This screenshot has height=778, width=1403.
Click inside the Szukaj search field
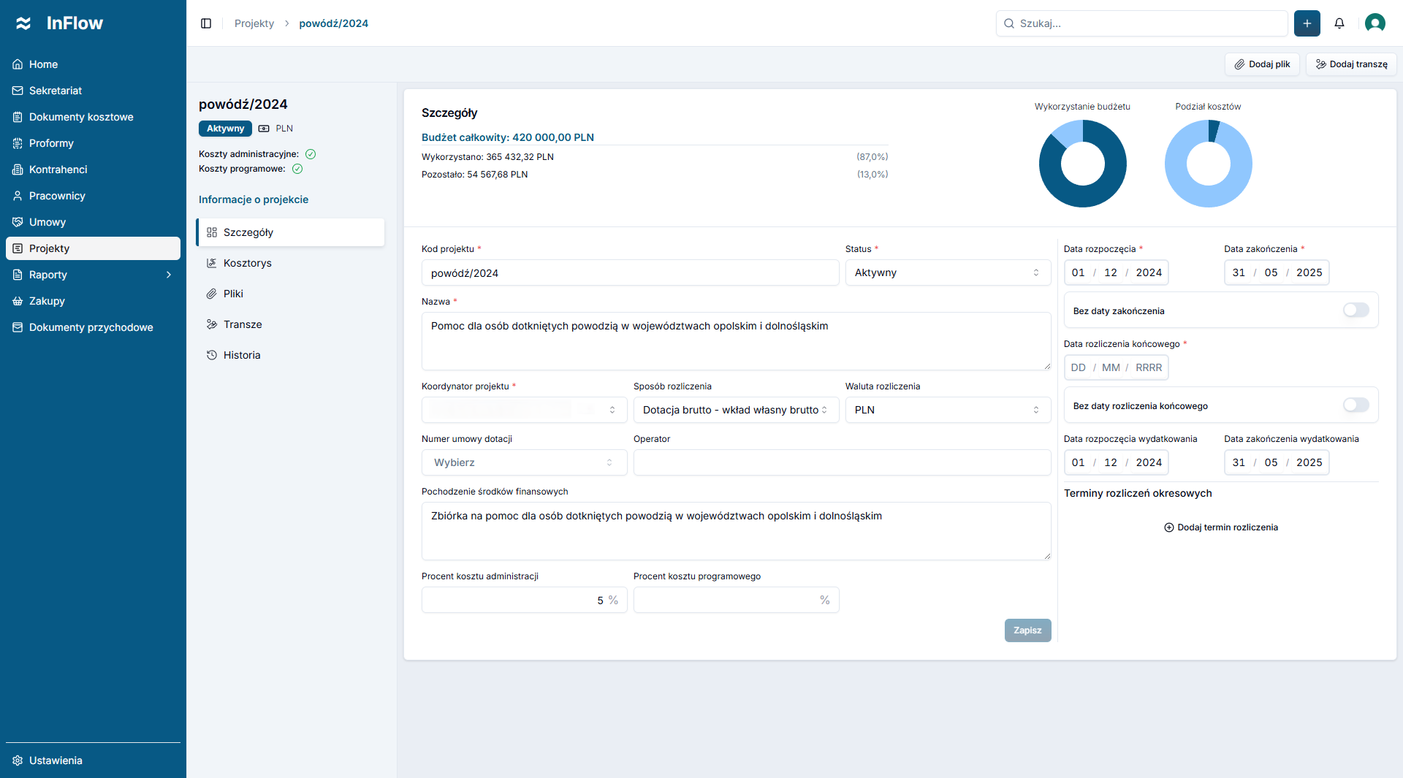pyautogui.click(x=1141, y=23)
